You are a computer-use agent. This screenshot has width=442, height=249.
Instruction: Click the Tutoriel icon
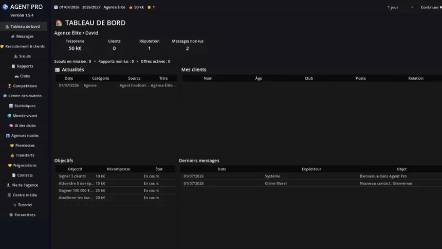tap(15, 205)
